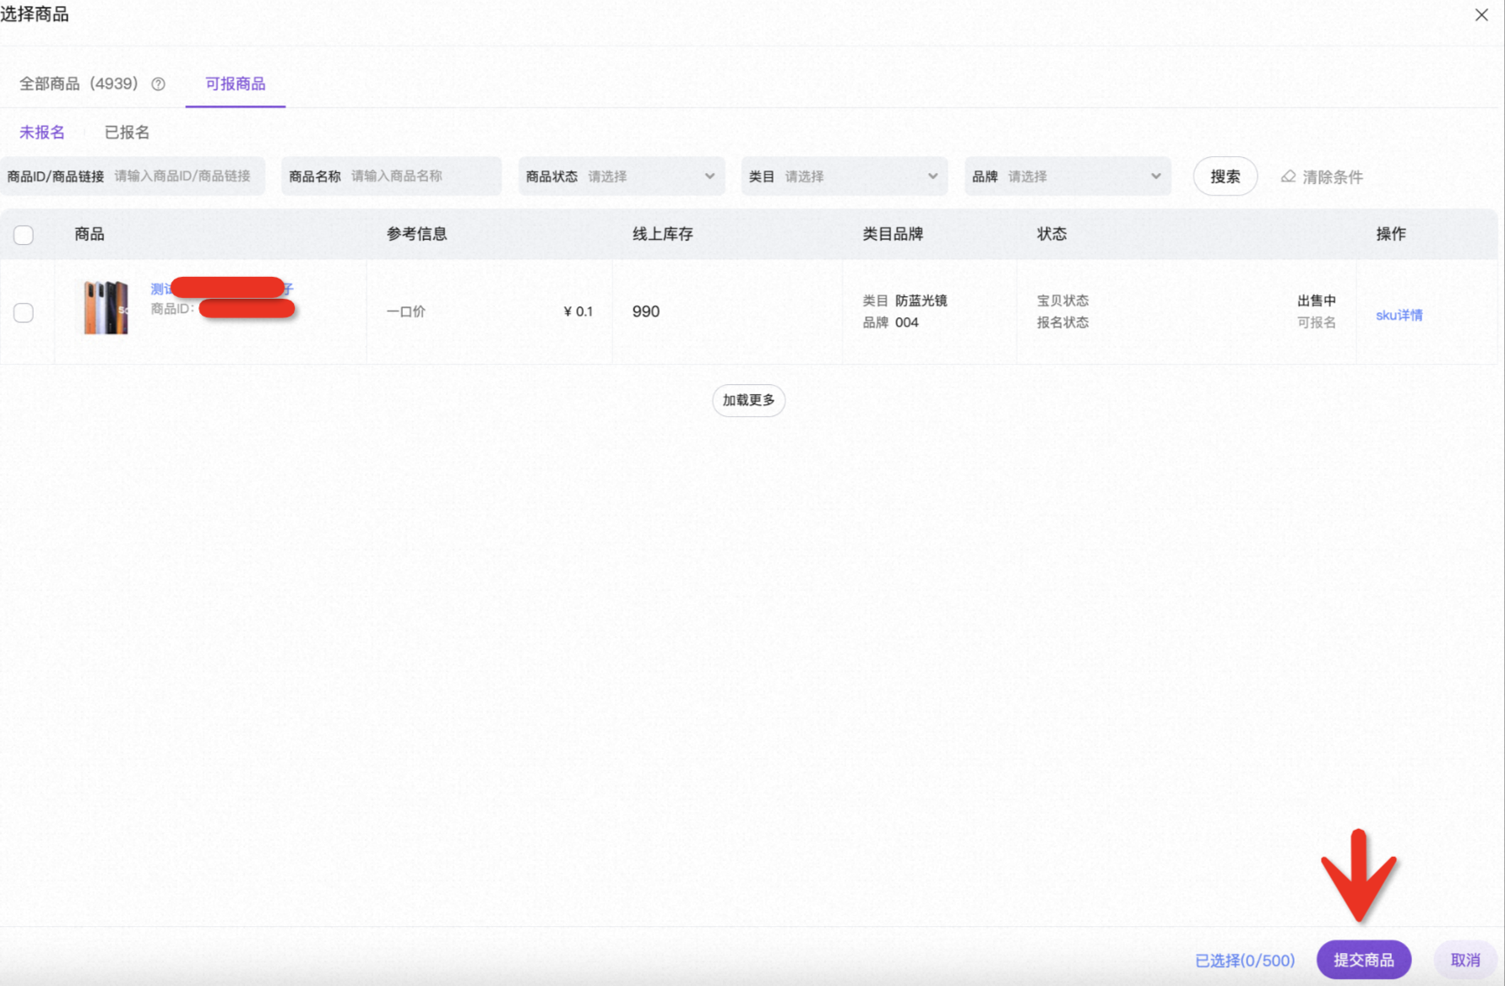Expand the 类目 dropdown selector

tap(845, 176)
